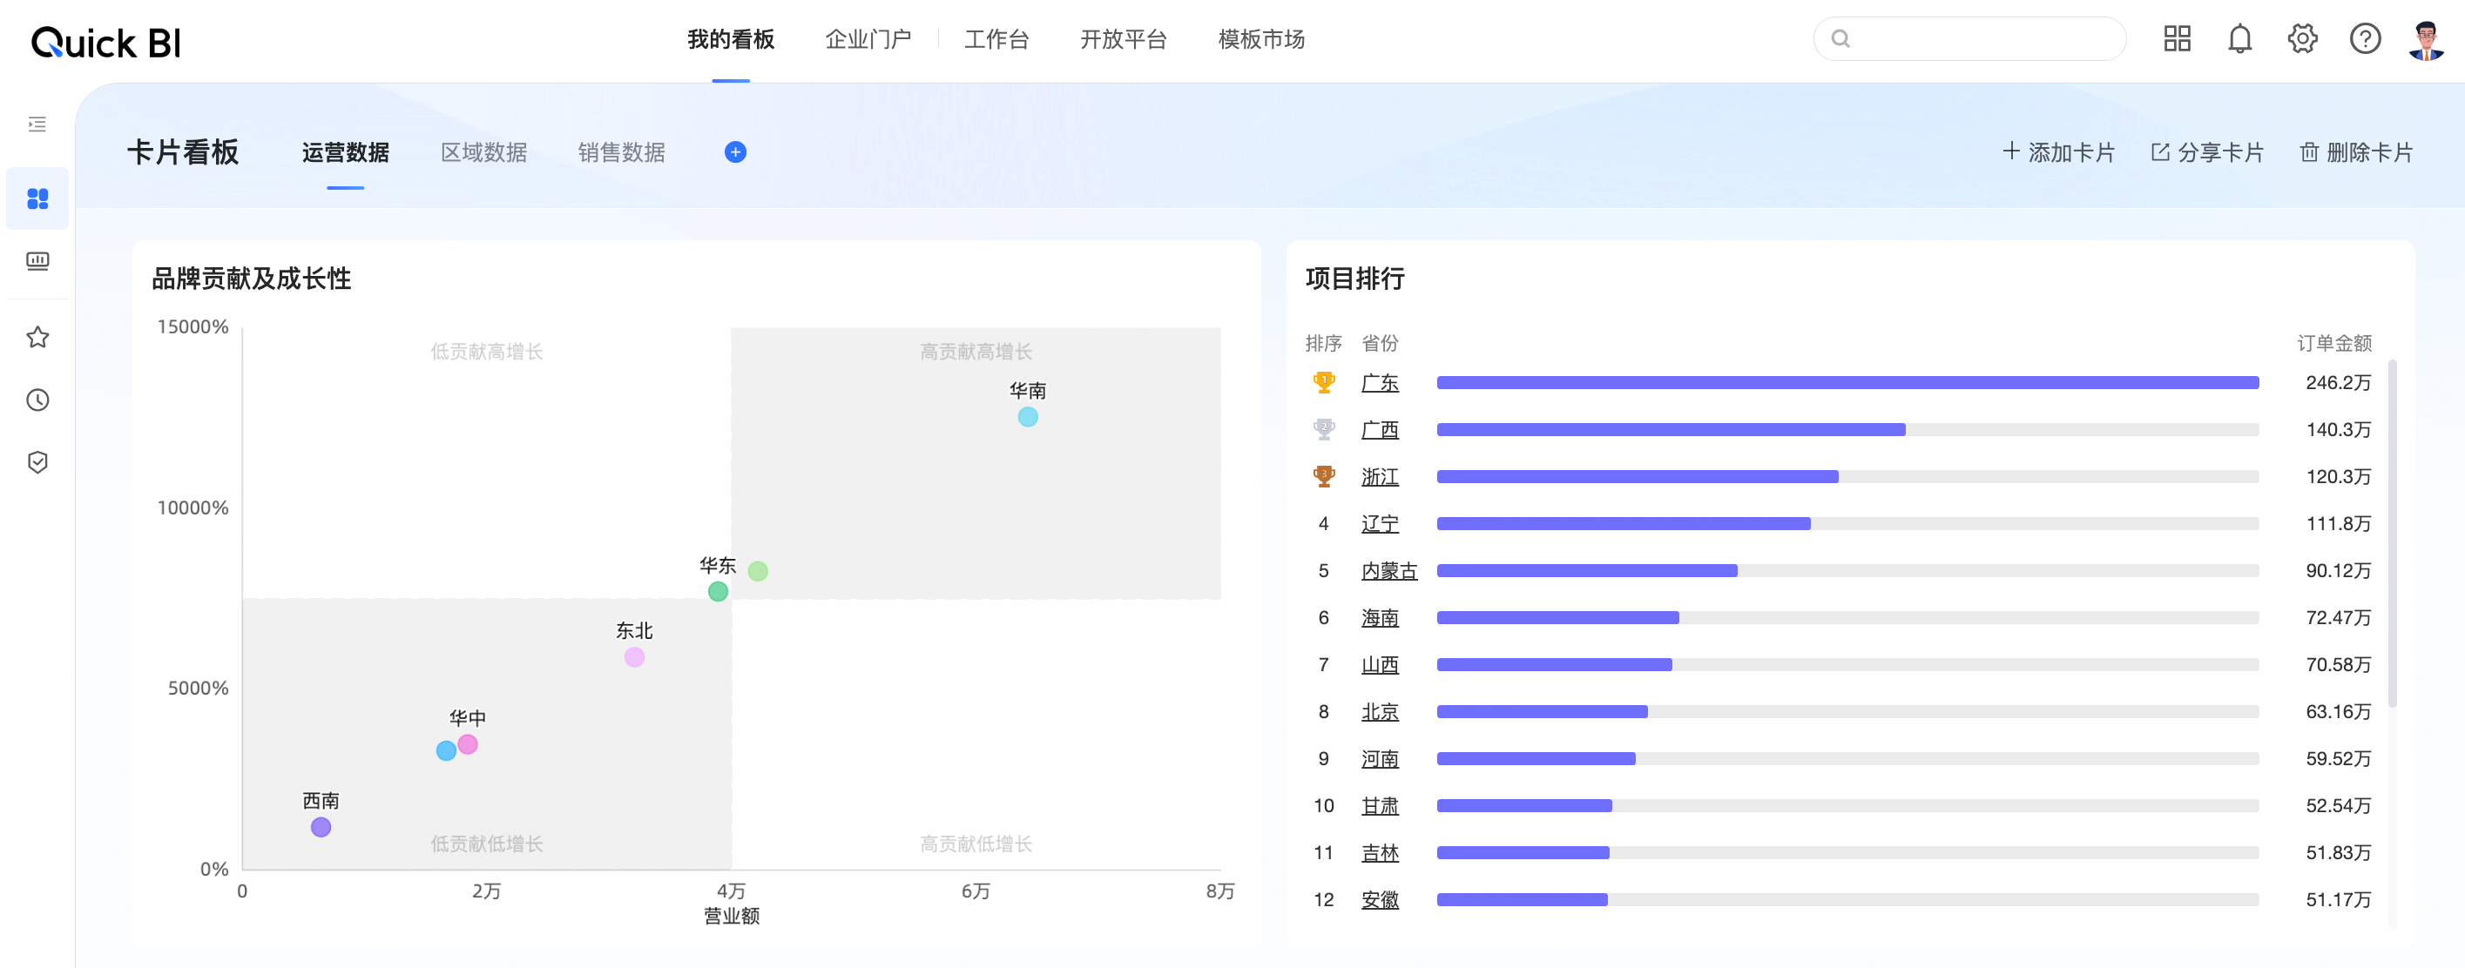Open favorites star icon in sidebar

click(37, 337)
